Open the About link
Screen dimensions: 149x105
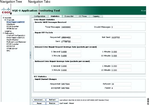click(x=143, y=11)
